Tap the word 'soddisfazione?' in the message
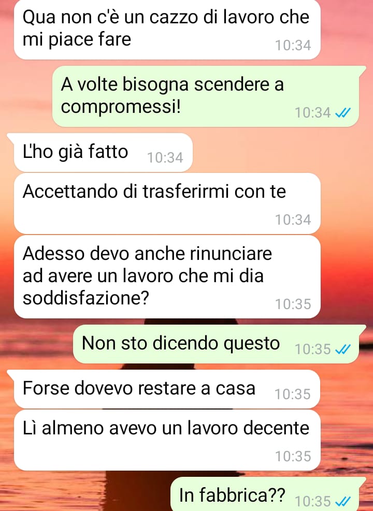The image size is (373, 511). (x=86, y=298)
